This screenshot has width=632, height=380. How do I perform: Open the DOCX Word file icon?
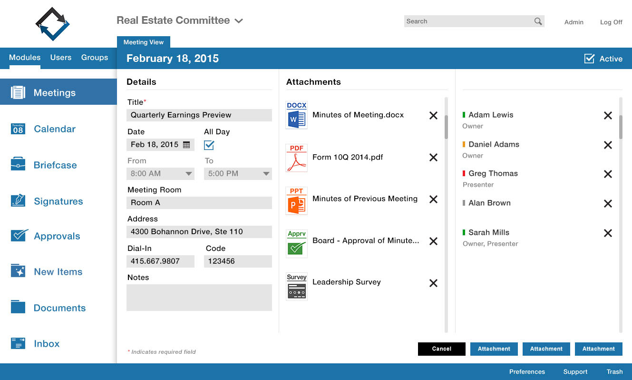(297, 115)
